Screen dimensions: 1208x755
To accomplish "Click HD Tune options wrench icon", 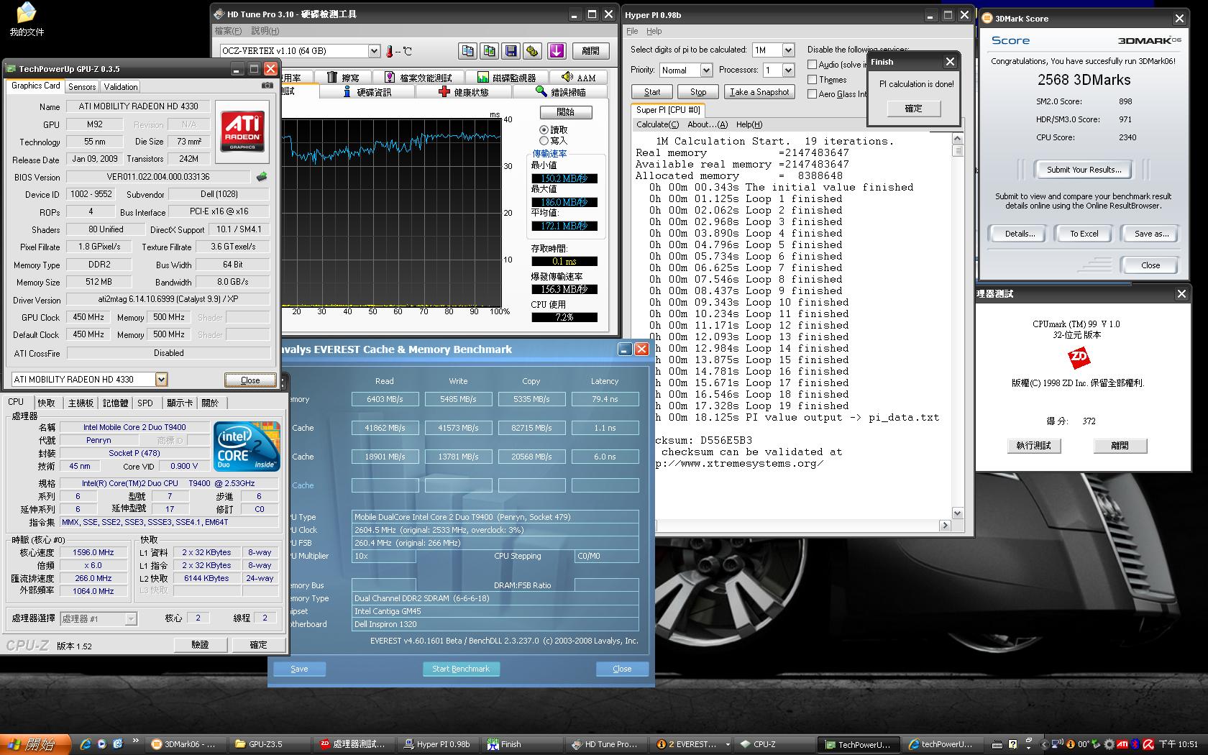I will point(533,50).
